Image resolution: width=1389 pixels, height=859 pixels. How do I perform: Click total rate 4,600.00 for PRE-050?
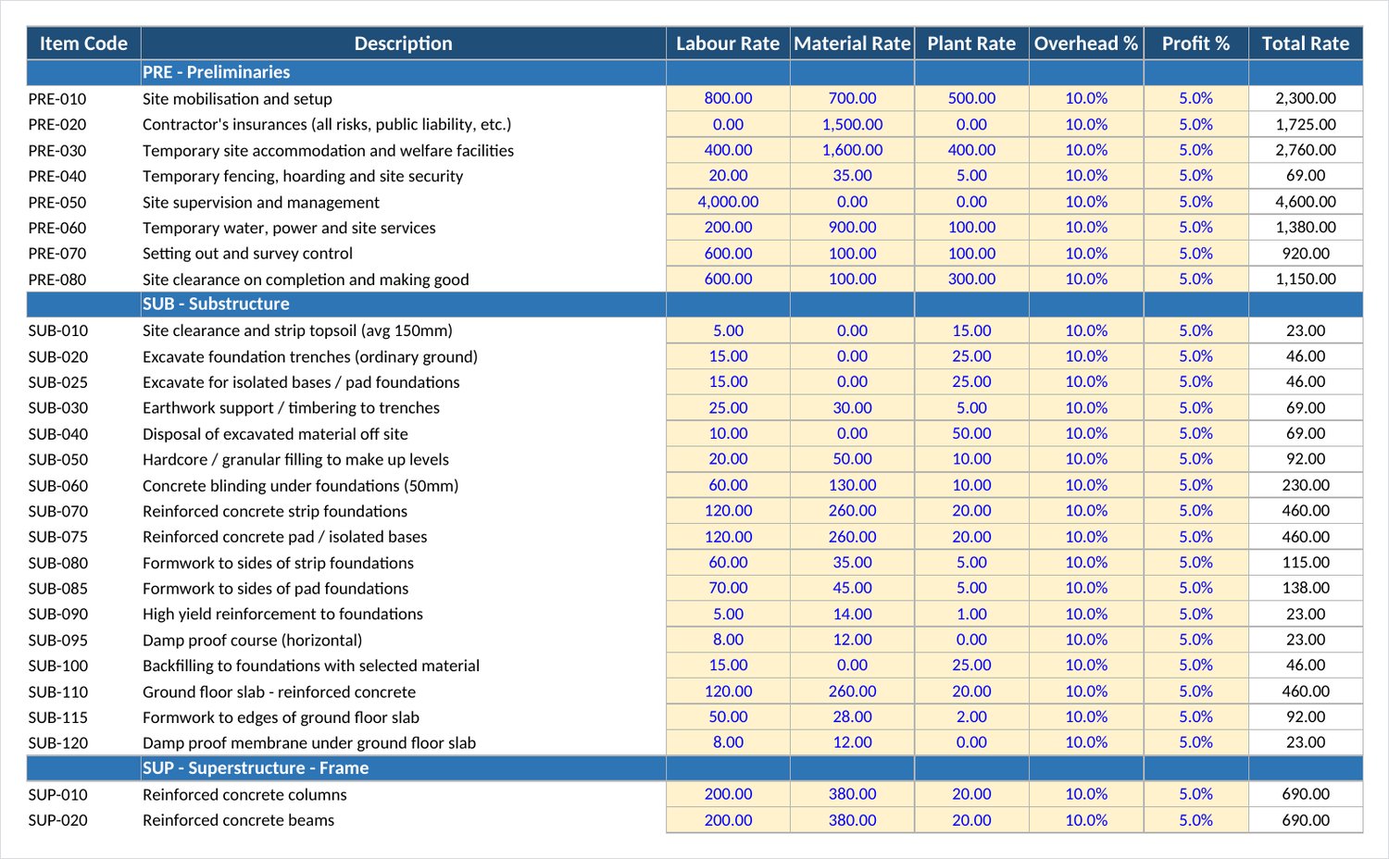(x=1306, y=202)
